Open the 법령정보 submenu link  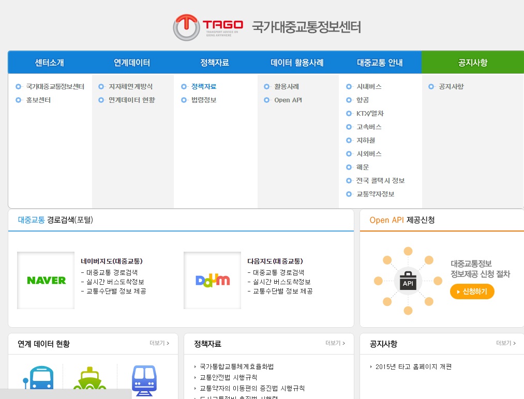click(x=204, y=100)
